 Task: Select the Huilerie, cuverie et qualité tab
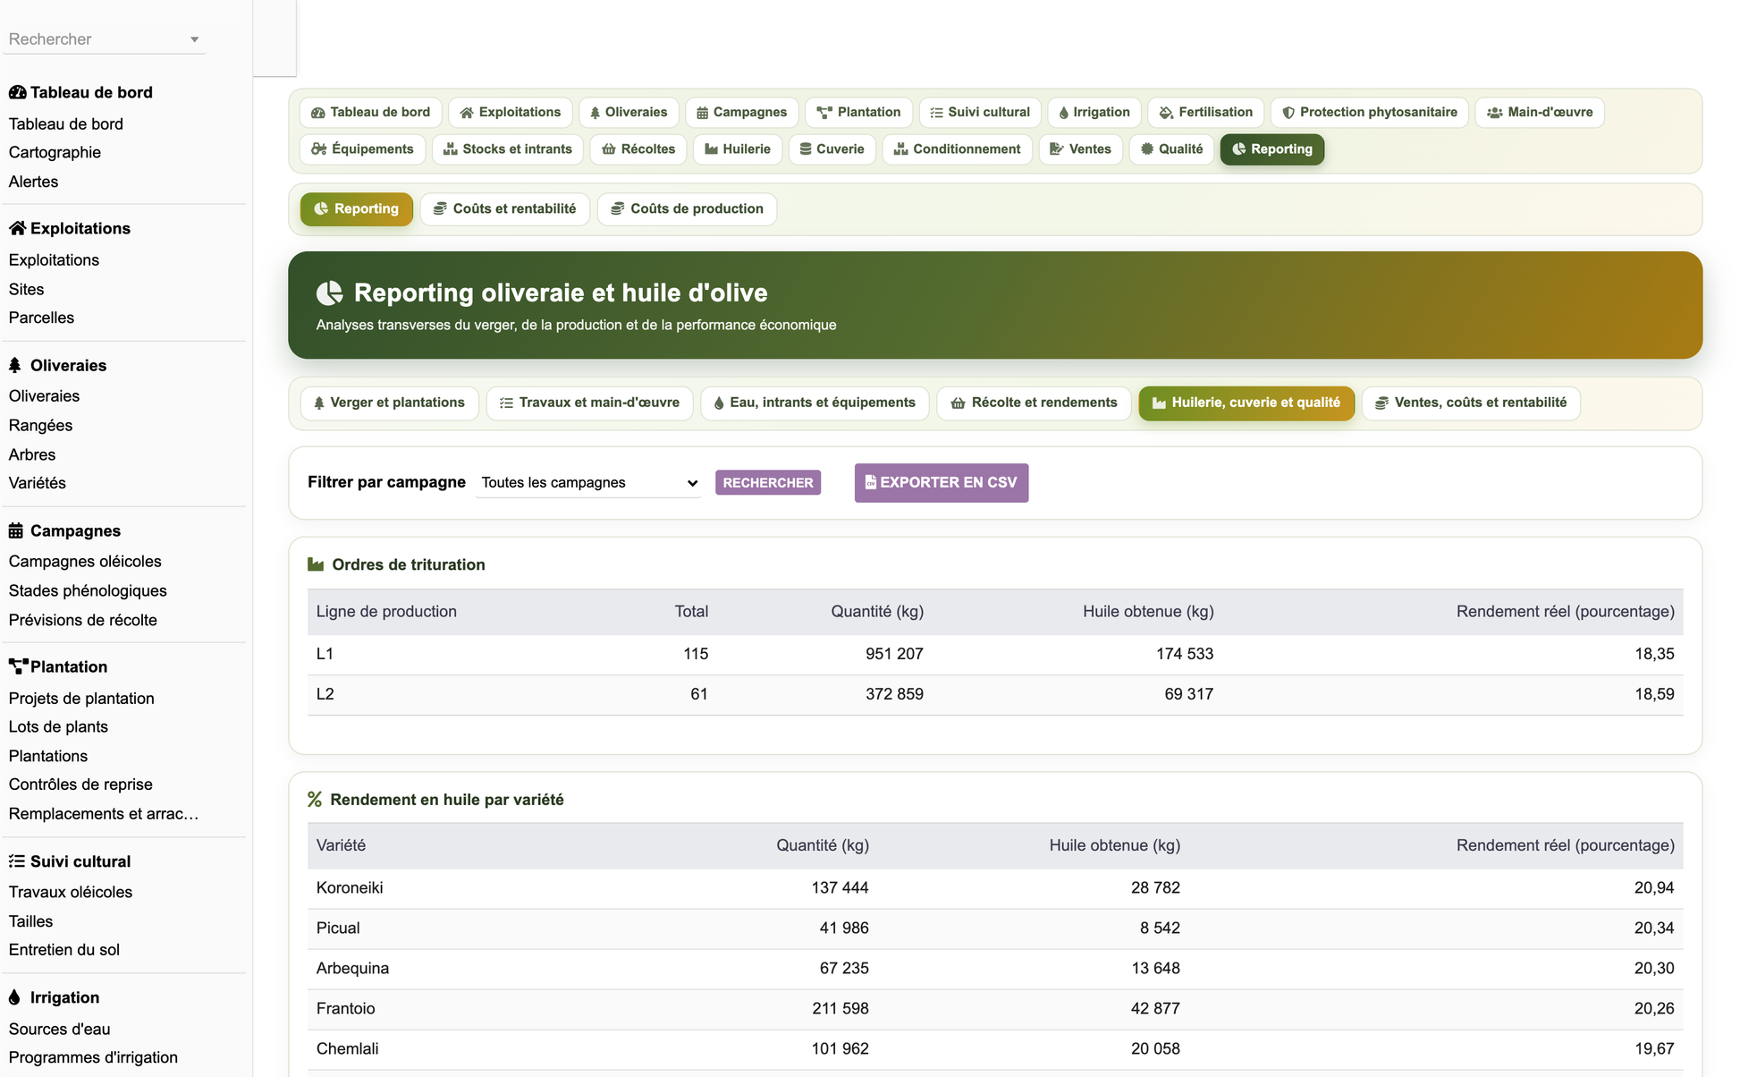pos(1246,403)
